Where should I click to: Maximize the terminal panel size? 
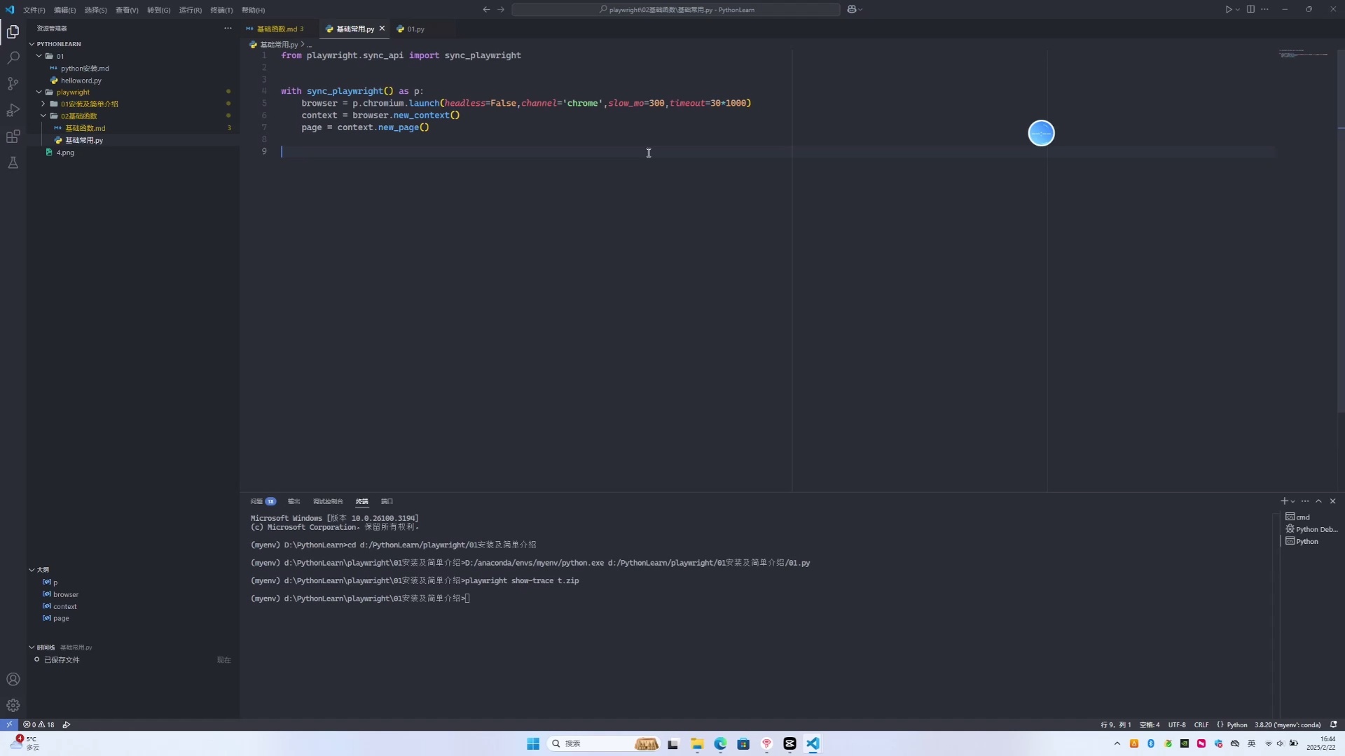point(1318,501)
